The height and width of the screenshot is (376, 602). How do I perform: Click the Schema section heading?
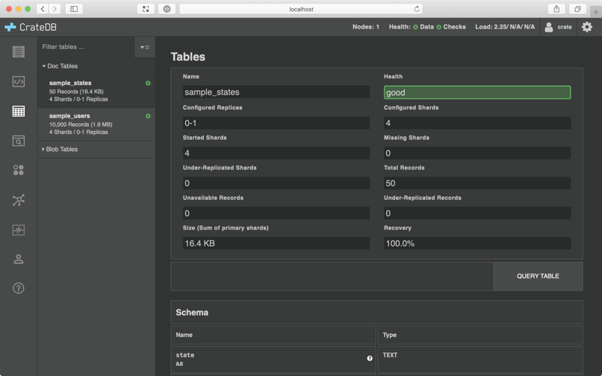(192, 312)
